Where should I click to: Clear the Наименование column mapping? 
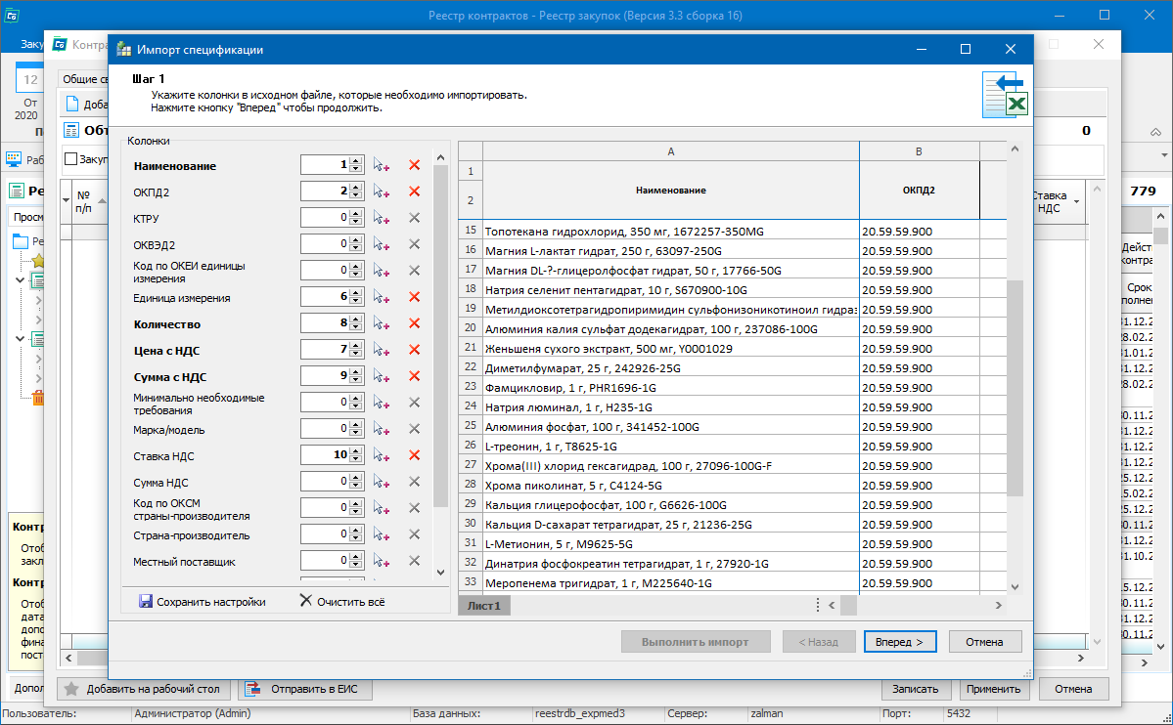(415, 165)
